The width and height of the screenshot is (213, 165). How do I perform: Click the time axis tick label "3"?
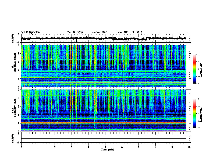click(x=72, y=147)
